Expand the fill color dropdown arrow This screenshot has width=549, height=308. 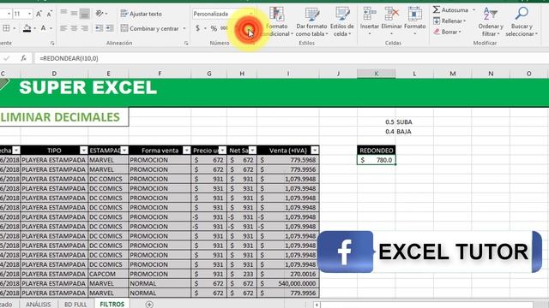point(34,28)
